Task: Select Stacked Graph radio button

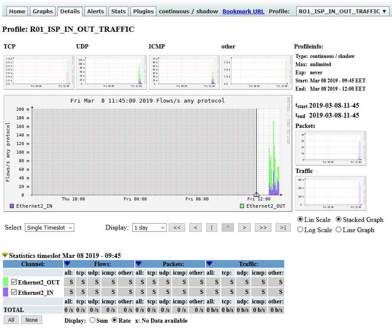Action: tap(338, 219)
